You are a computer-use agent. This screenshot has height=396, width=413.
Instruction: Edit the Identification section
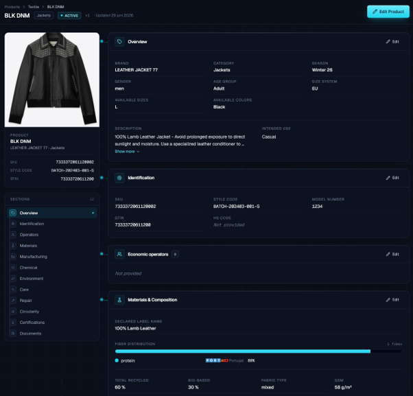coord(392,178)
